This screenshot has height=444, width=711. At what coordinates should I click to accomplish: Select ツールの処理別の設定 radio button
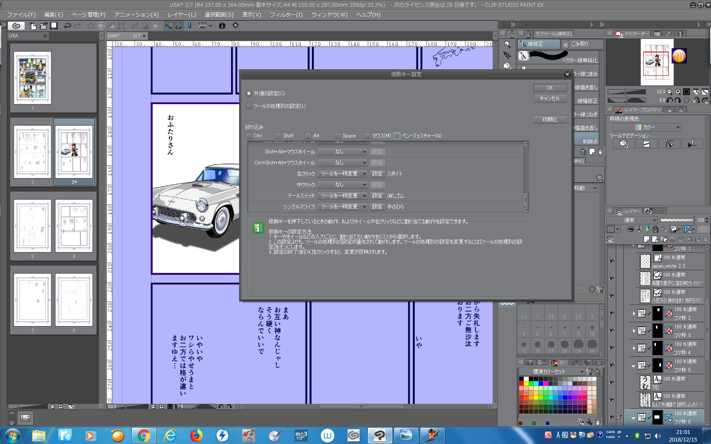point(249,106)
